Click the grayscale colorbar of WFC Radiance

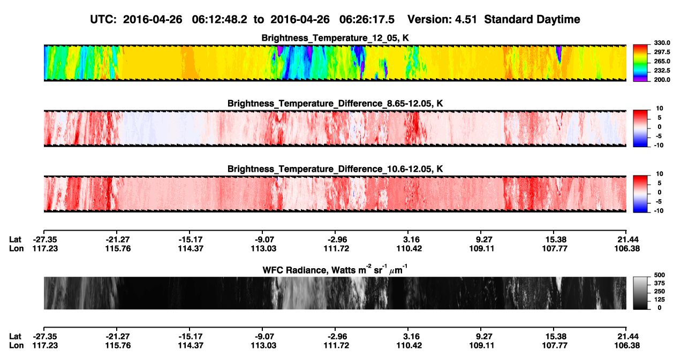pyautogui.click(x=640, y=293)
